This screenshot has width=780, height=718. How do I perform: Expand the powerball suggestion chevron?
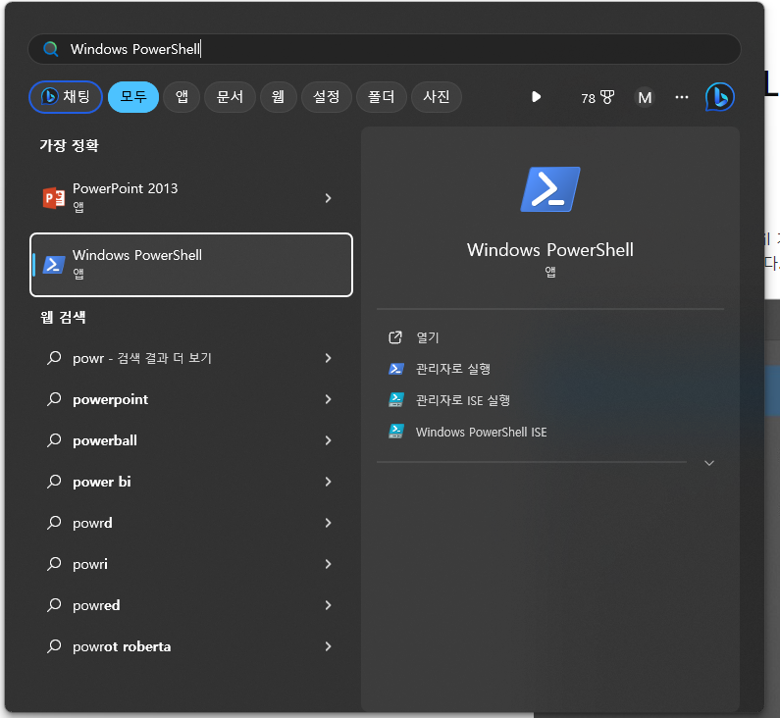pyautogui.click(x=328, y=440)
